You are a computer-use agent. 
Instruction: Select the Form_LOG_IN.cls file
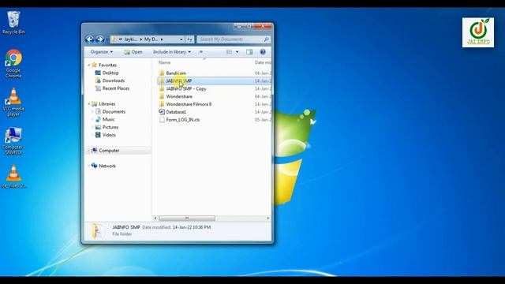(182, 119)
